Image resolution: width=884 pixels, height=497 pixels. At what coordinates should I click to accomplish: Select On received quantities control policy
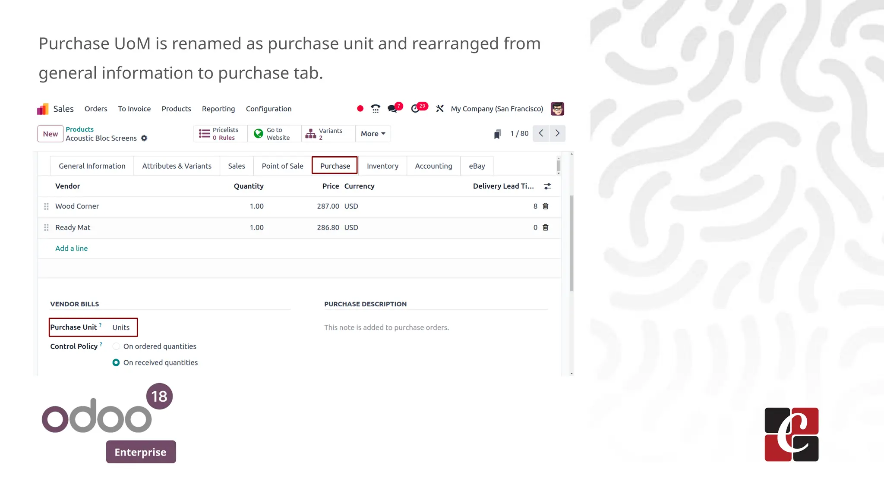(x=116, y=363)
